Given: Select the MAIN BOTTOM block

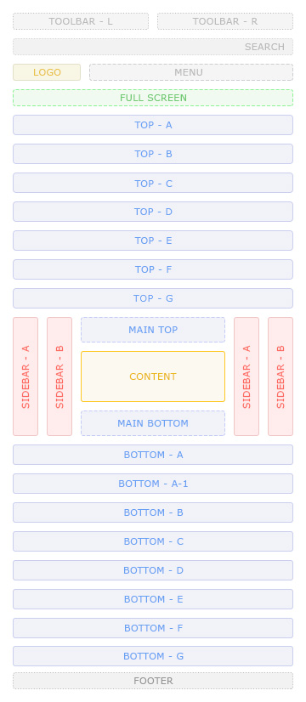Looking at the screenshot, I should point(153,423).
